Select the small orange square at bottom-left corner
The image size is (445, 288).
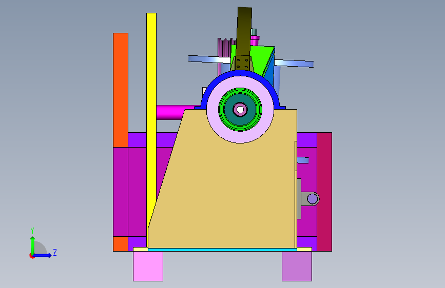coord(121,244)
